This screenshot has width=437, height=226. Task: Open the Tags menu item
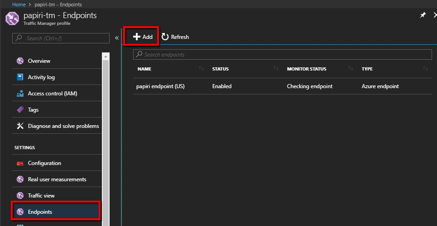pyautogui.click(x=57, y=110)
